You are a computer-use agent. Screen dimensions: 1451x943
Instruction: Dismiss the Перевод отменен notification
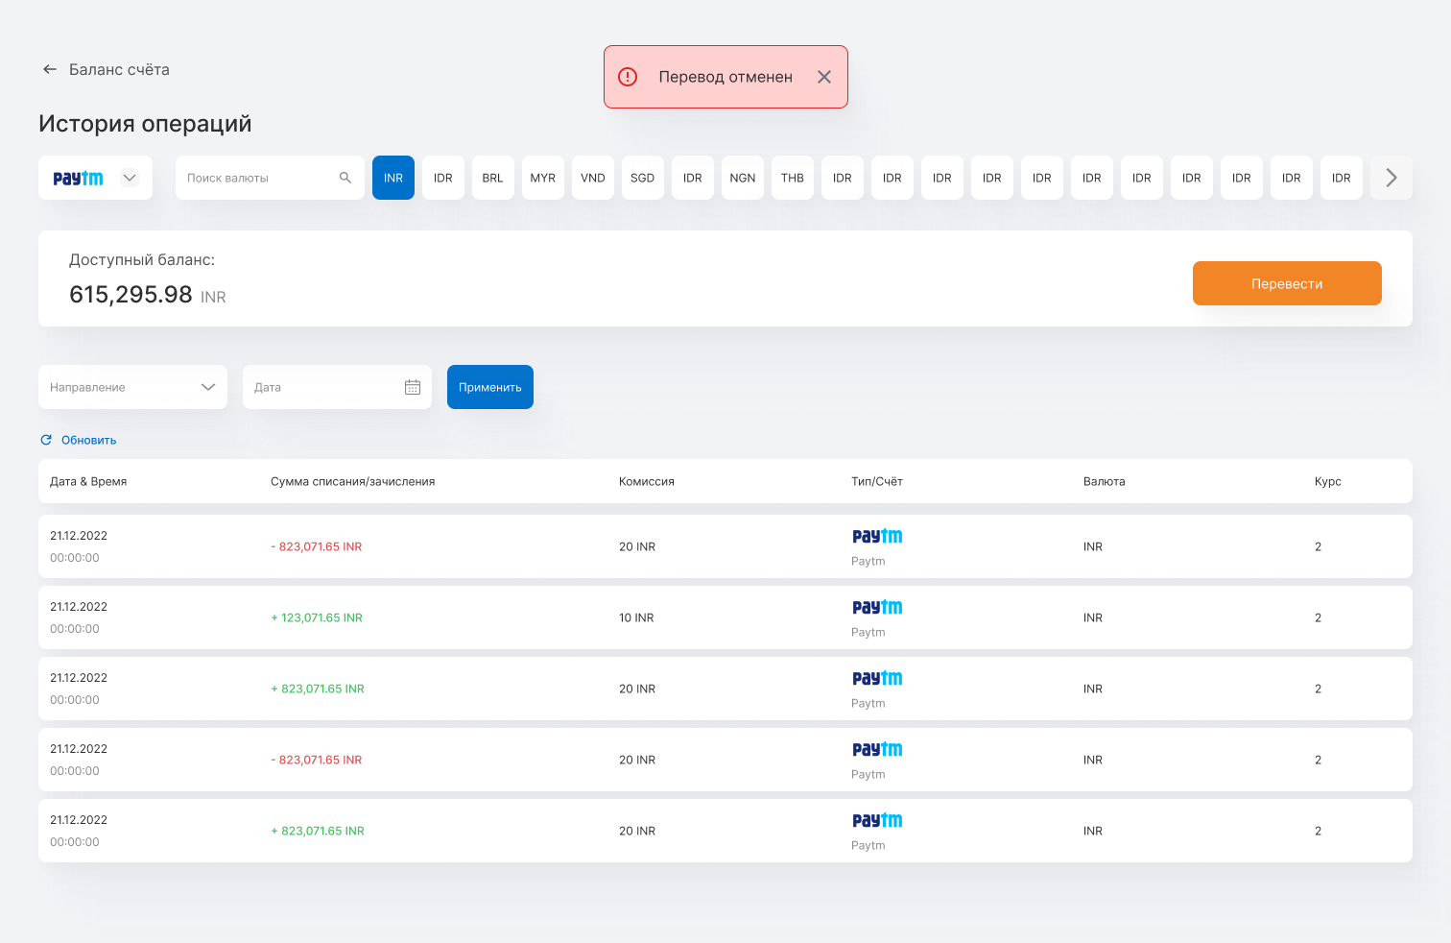tap(823, 77)
